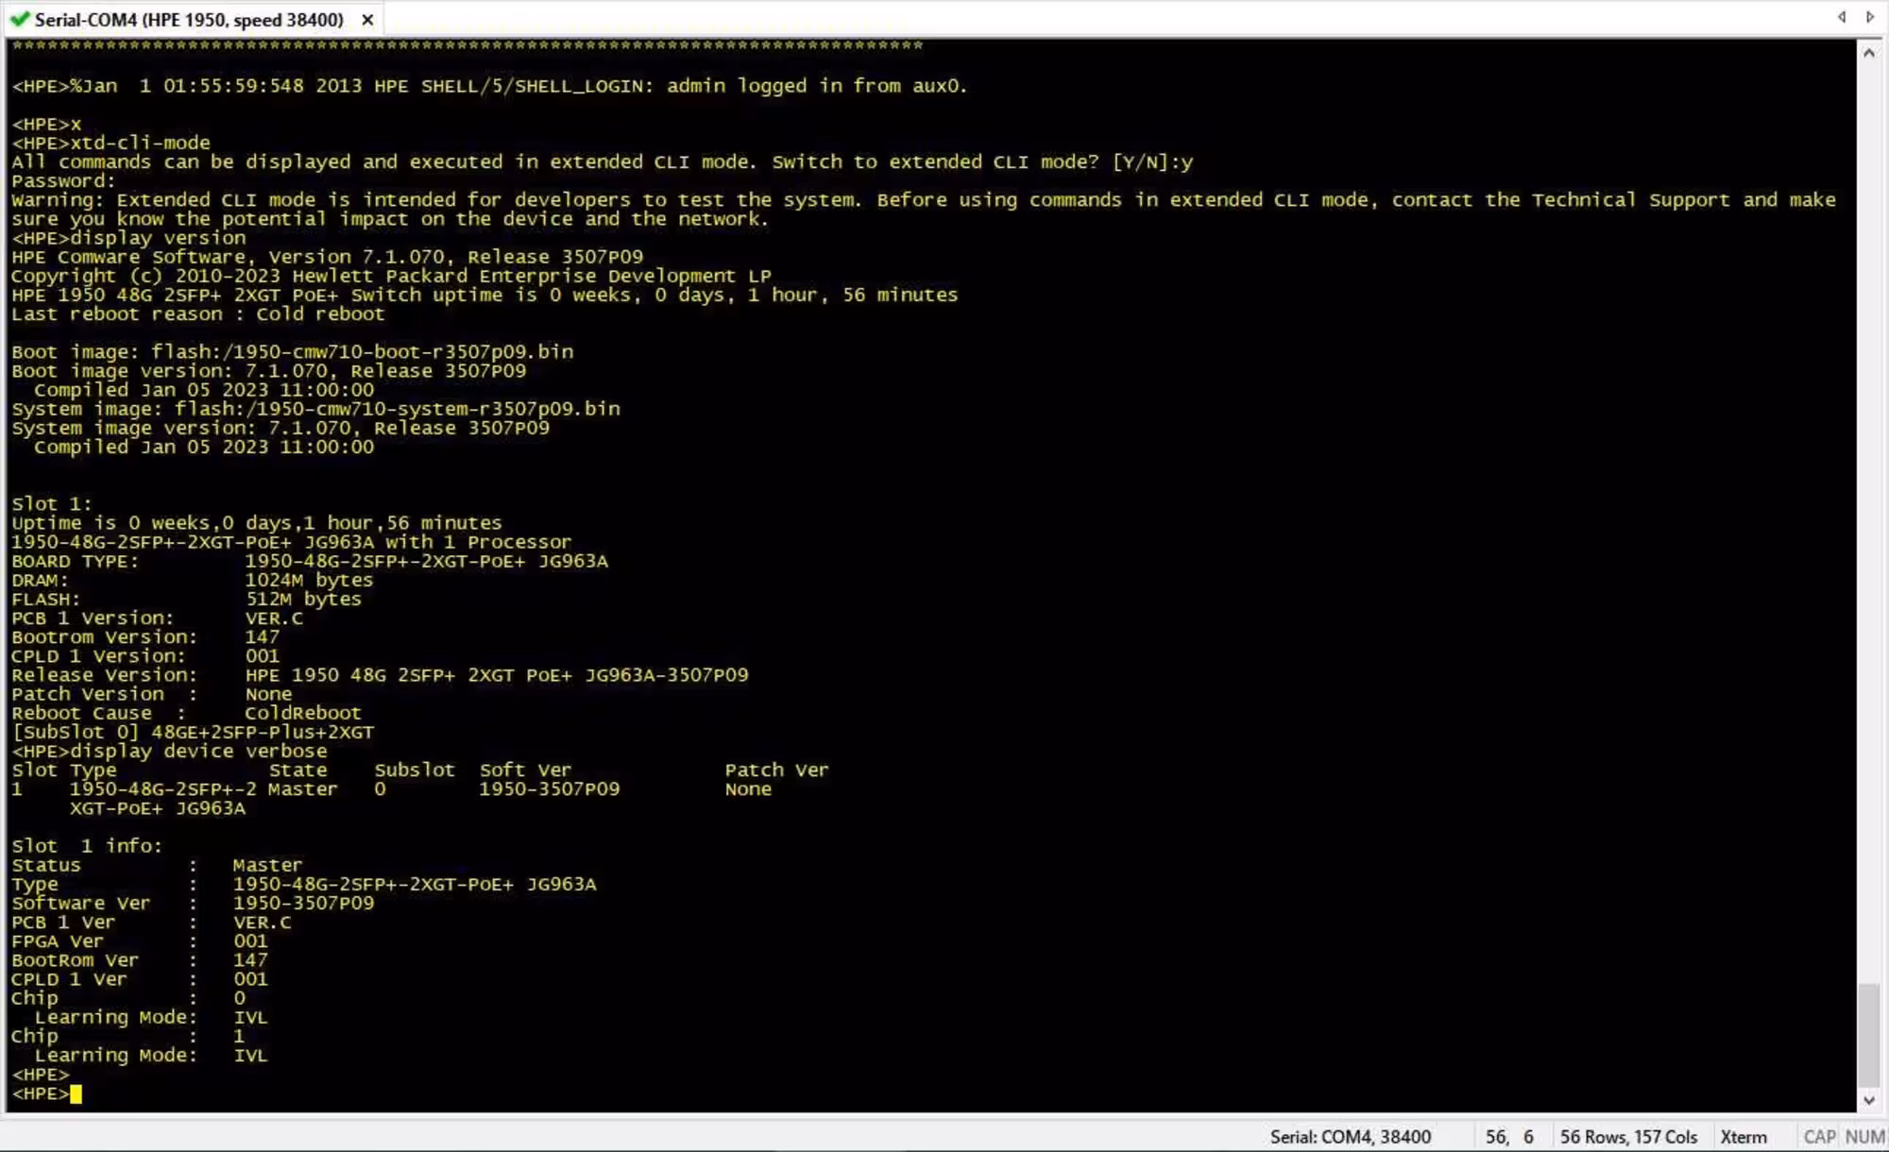
Task: Click the system image path 'flash:/1950-cmw710-system-r3507p09.bin'
Action: pos(398,409)
